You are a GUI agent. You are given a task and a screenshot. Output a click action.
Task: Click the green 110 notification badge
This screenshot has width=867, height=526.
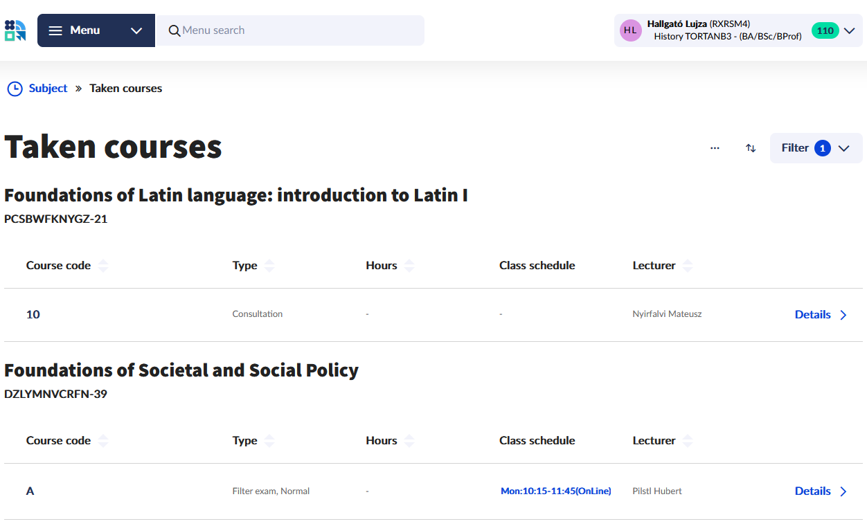(825, 30)
